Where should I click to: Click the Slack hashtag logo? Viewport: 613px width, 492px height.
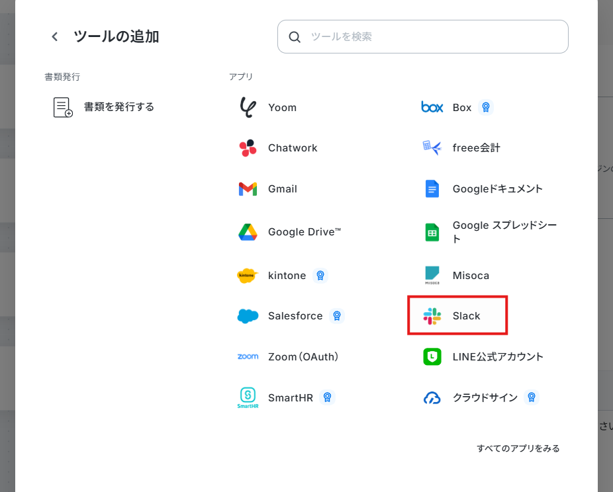[432, 316]
